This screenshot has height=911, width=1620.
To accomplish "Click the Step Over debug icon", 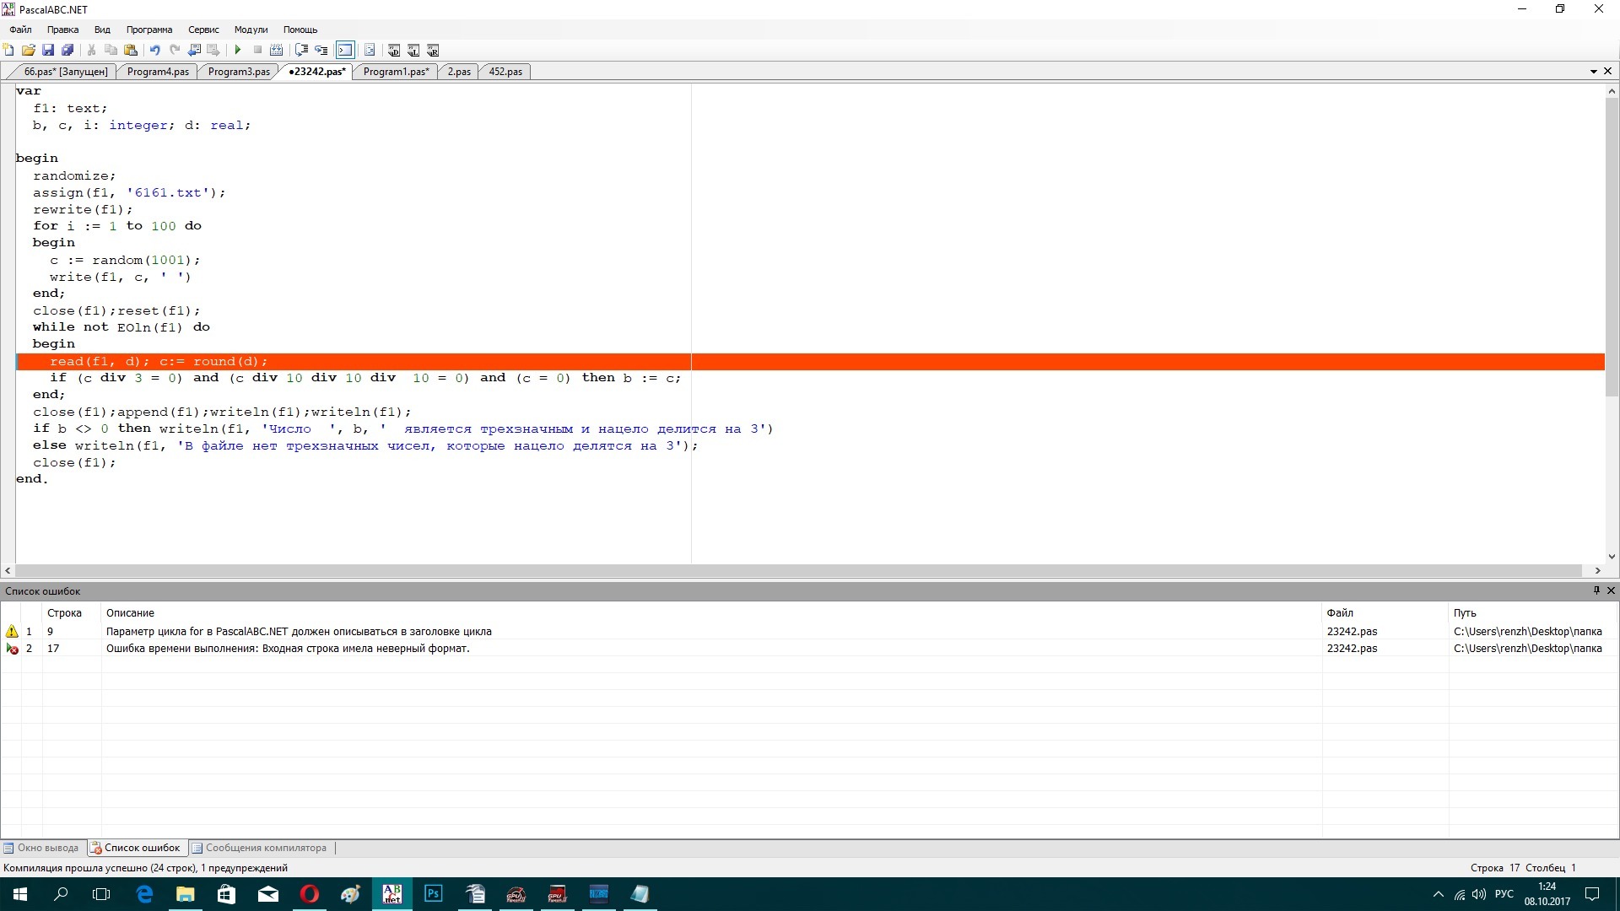I will 301,51.
